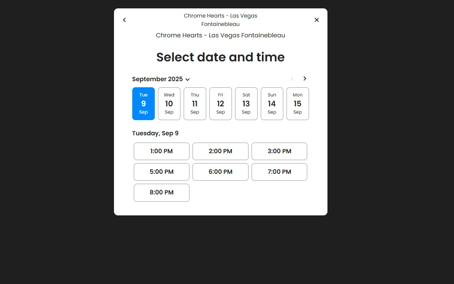Pick Friday 12 Sep date
The image size is (454, 284).
point(220,104)
